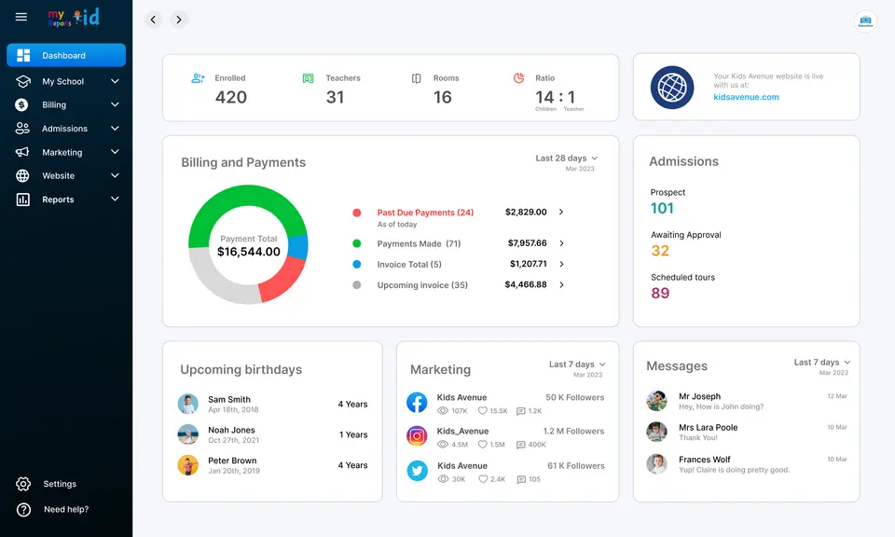895x537 pixels.
Task: Open the profile avatar at top right
Action: (x=865, y=21)
